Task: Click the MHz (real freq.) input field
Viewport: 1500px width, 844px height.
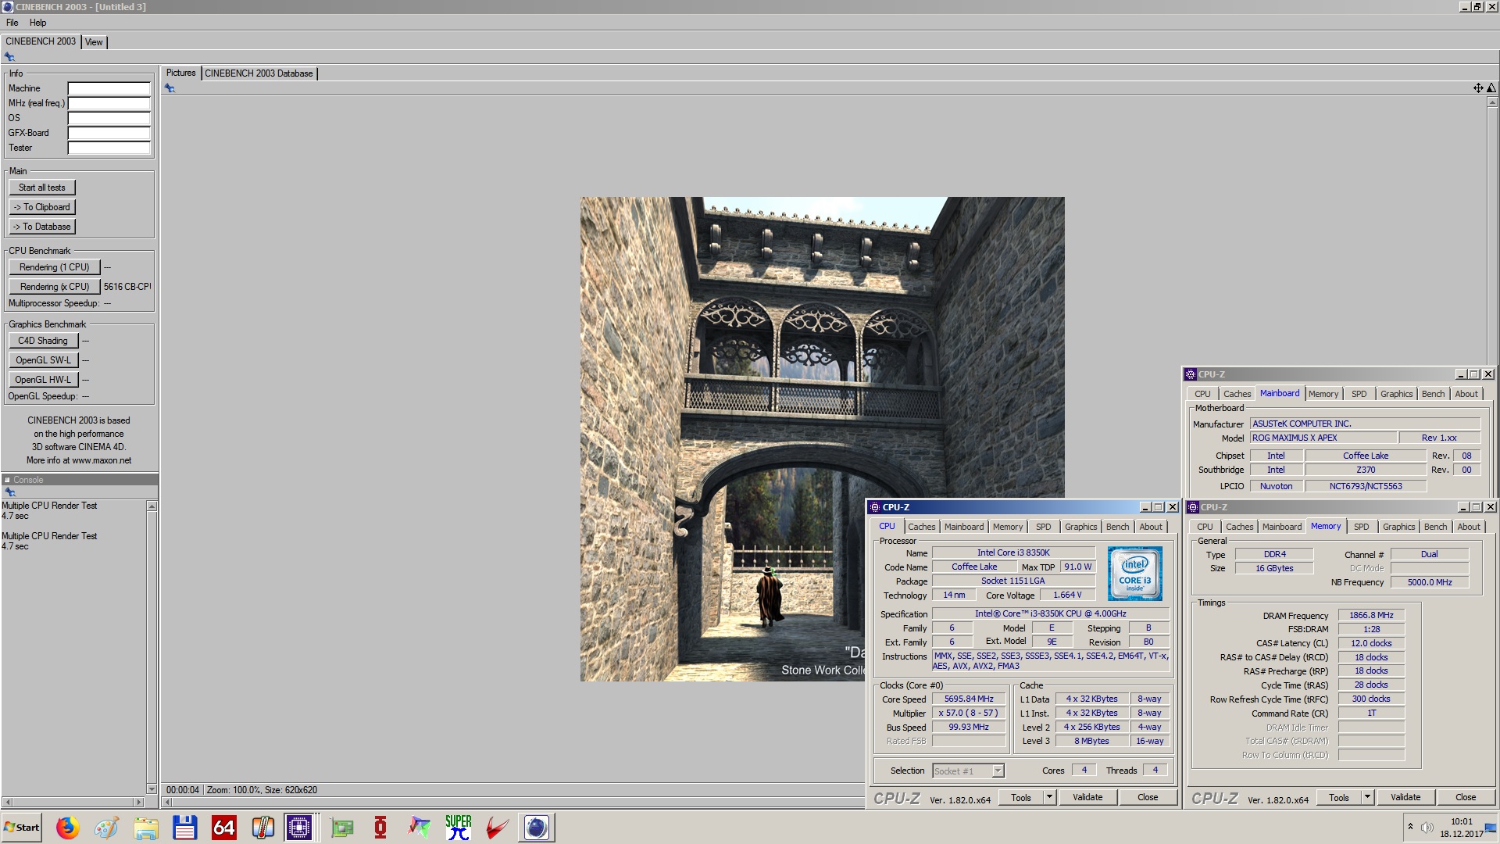Action: pos(109,103)
